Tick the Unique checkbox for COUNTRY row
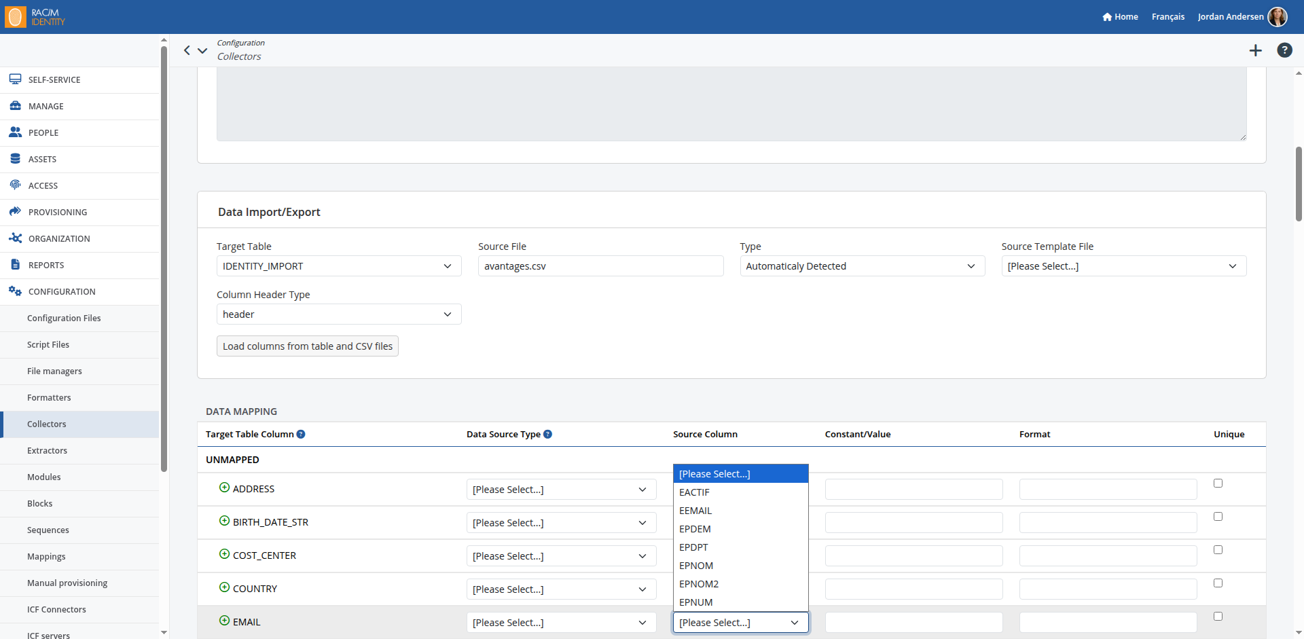Image resolution: width=1304 pixels, height=639 pixels. click(1218, 583)
